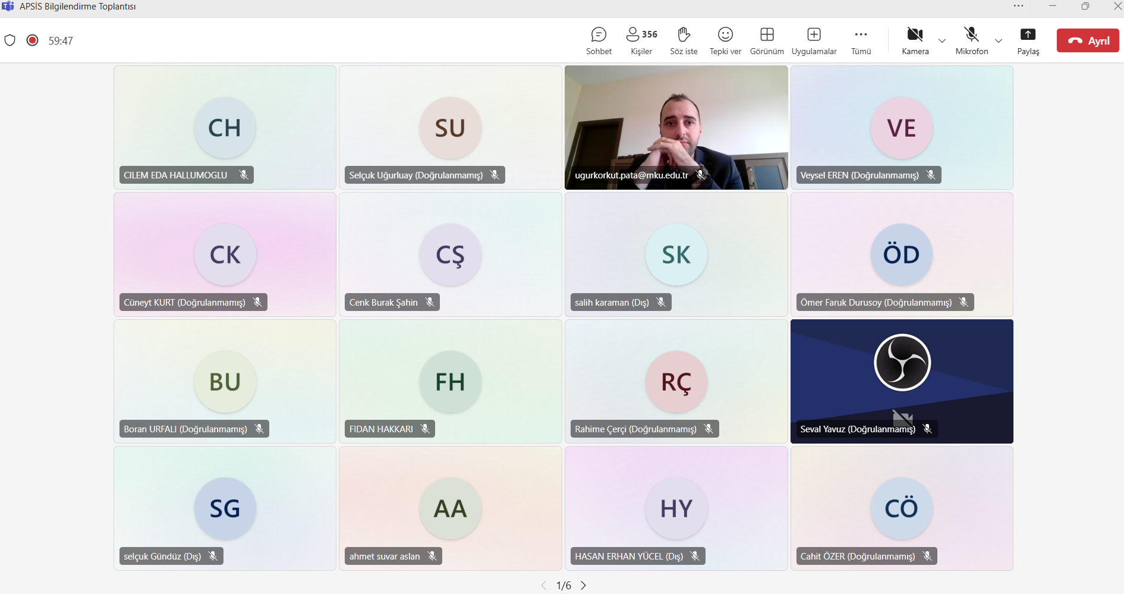Open Uygulamalar apps panel
Image resolution: width=1124 pixels, height=594 pixels.
[x=814, y=40]
